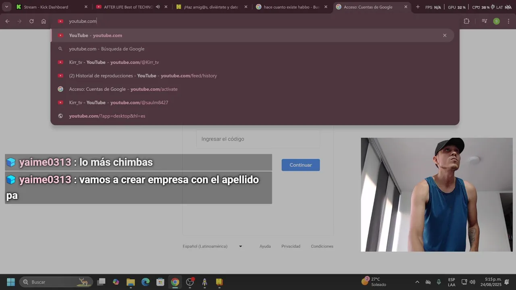Open the ESP LAA keyboard language switcher
Viewport: 516px width, 290px height.
click(x=451, y=282)
